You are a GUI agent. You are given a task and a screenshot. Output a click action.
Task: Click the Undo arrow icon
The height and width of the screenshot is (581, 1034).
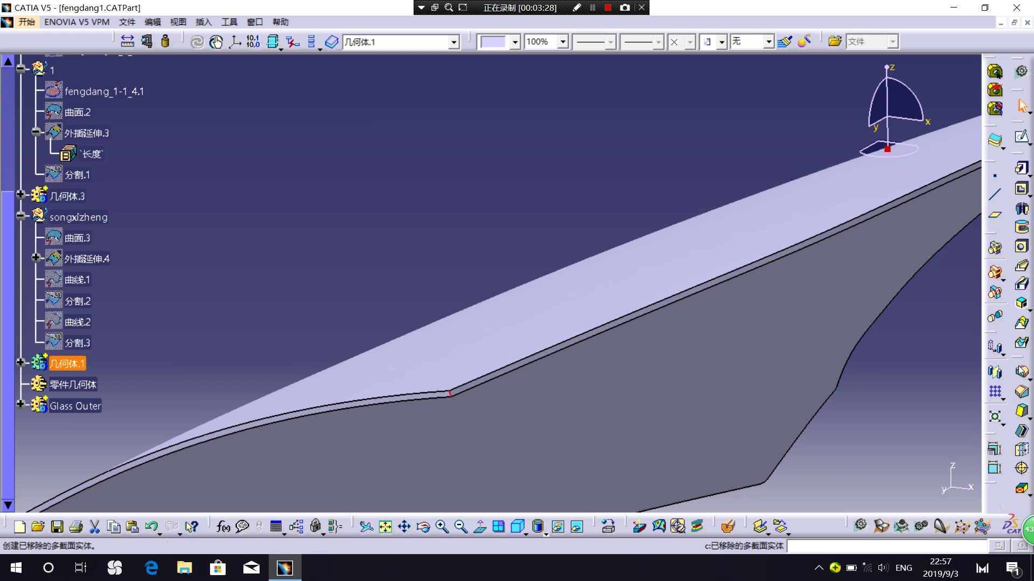(151, 526)
